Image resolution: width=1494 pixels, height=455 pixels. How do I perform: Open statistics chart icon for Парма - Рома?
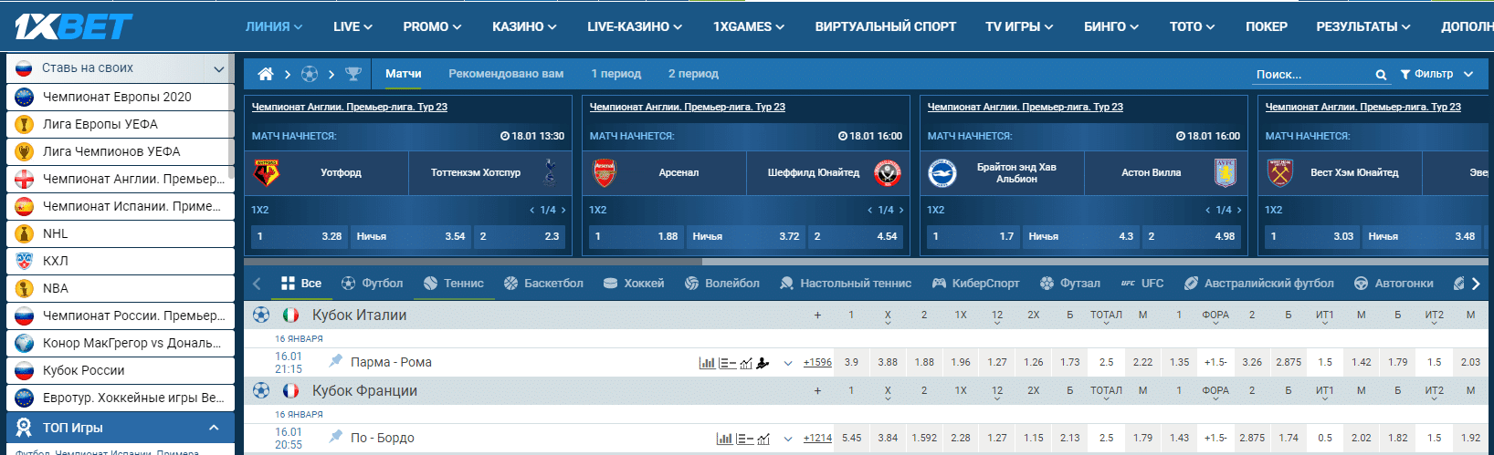tap(707, 363)
